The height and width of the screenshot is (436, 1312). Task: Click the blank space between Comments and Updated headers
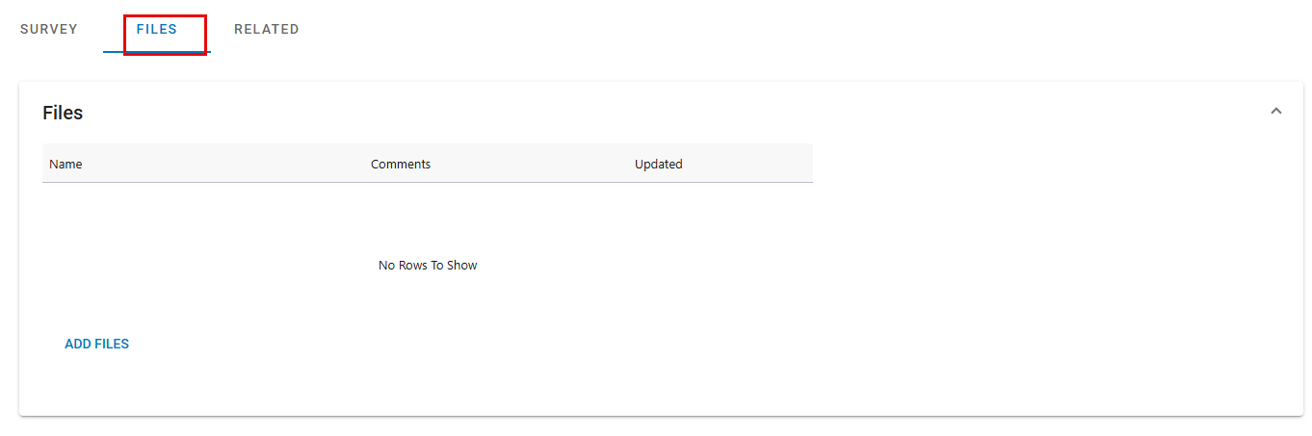click(533, 164)
